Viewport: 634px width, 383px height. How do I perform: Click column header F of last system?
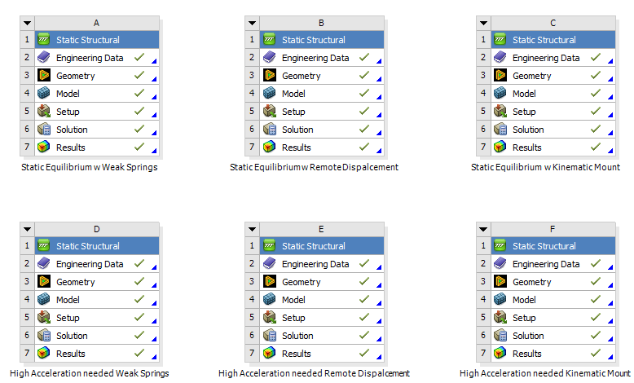pyautogui.click(x=553, y=229)
